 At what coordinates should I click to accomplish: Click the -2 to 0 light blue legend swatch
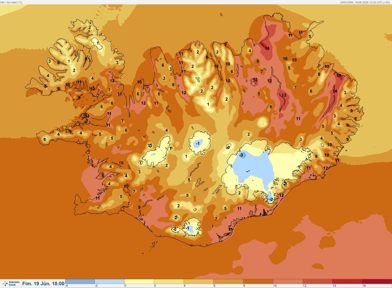pyautogui.click(x=109, y=281)
